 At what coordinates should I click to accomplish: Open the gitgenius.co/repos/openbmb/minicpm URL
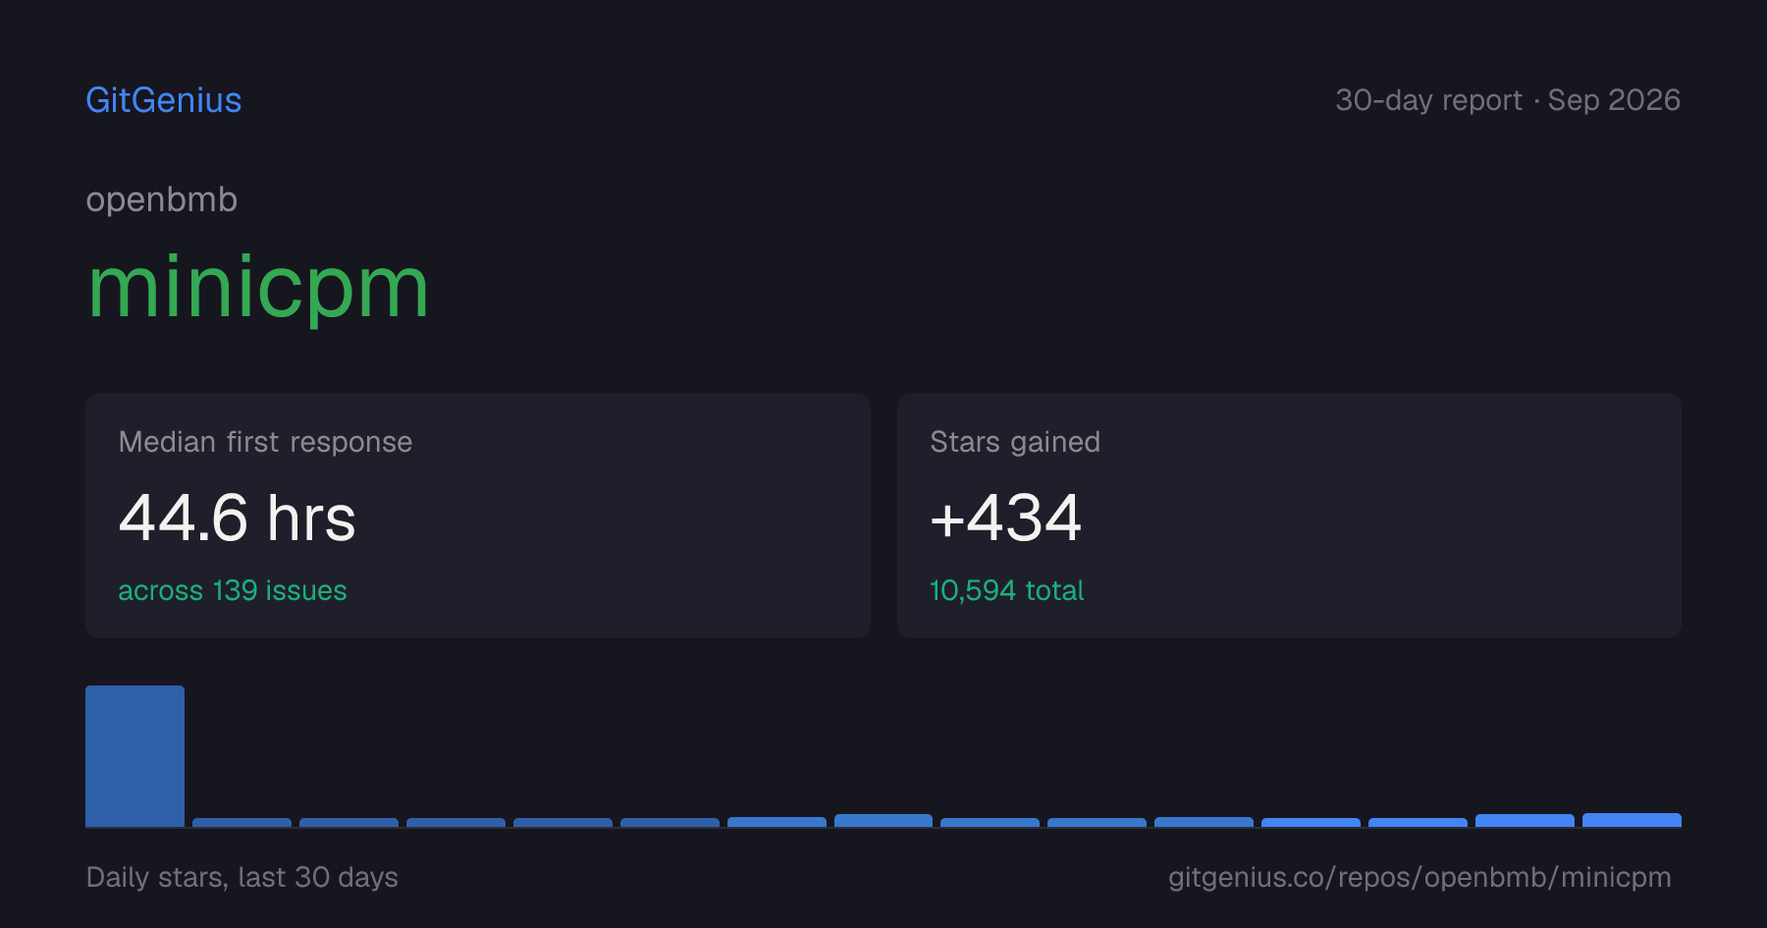[1419, 877]
